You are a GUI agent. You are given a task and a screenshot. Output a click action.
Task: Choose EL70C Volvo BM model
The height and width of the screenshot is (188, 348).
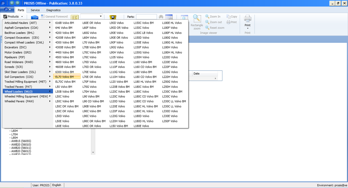(65, 82)
